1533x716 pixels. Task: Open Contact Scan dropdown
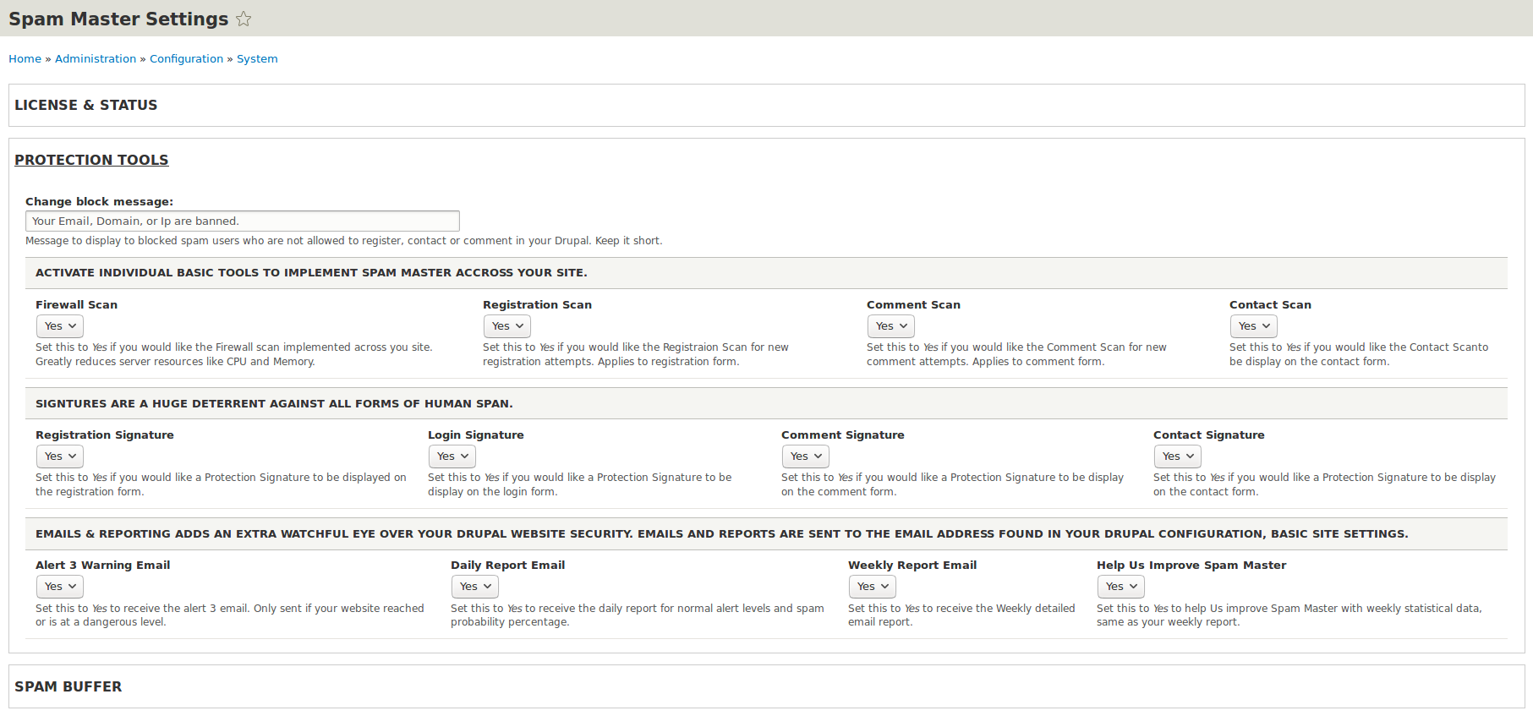click(1254, 325)
